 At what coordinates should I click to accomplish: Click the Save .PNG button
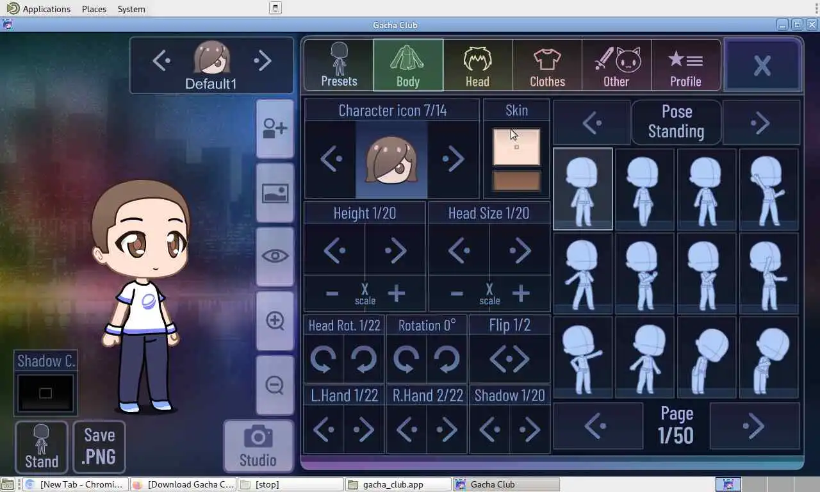tap(99, 447)
